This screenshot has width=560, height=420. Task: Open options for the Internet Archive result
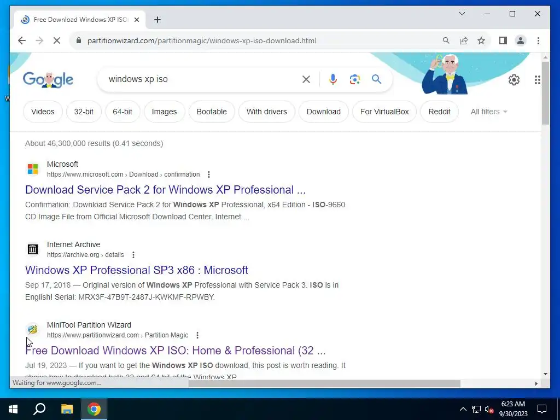pyautogui.click(x=133, y=255)
